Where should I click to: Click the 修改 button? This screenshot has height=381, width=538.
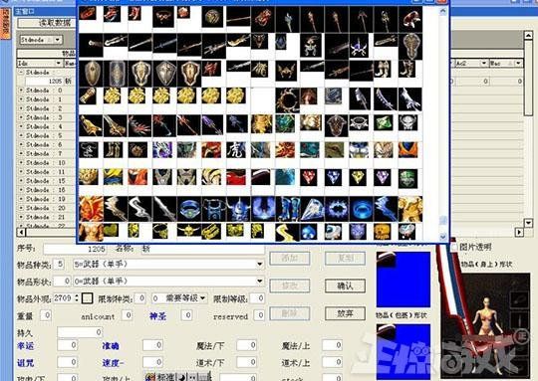click(290, 286)
